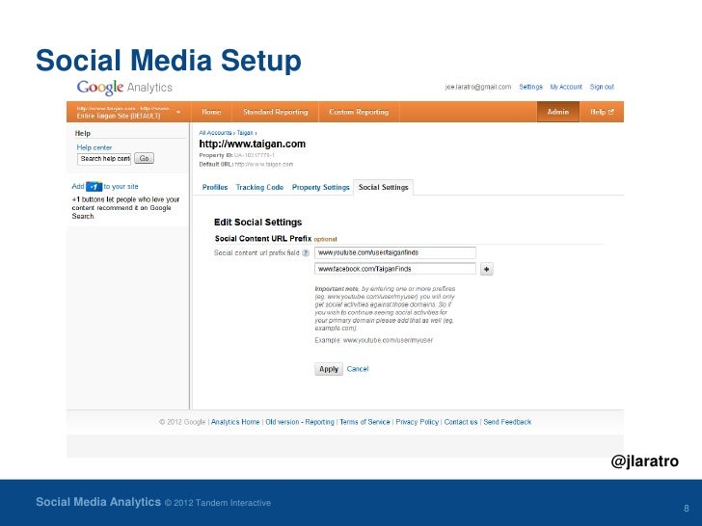
Task: Click the +1 badge icon in sidebar
Action: (x=94, y=187)
